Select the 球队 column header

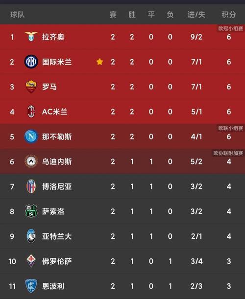pos(17,15)
